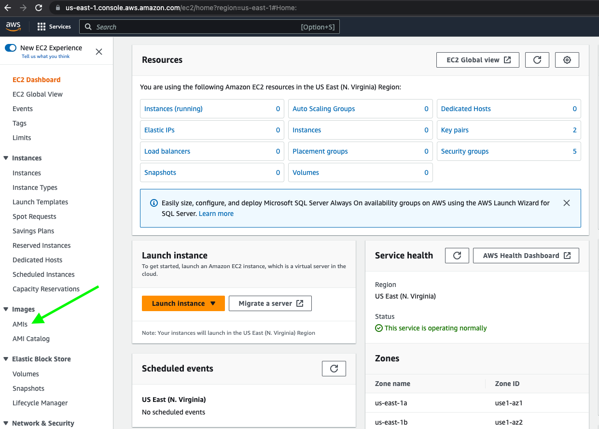599x429 pixels.
Task: Click the AWS logo home icon
Action: 13,27
